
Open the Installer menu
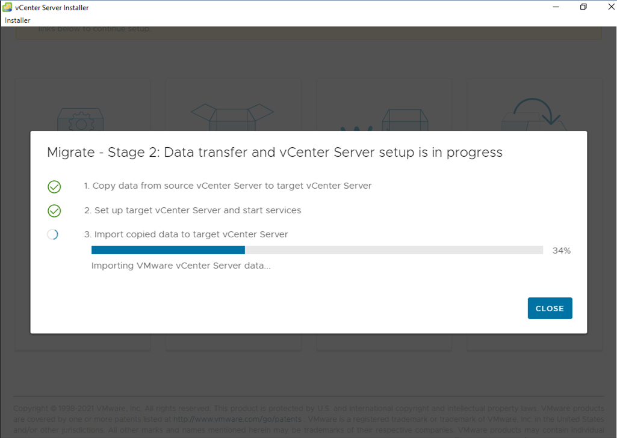click(x=17, y=20)
